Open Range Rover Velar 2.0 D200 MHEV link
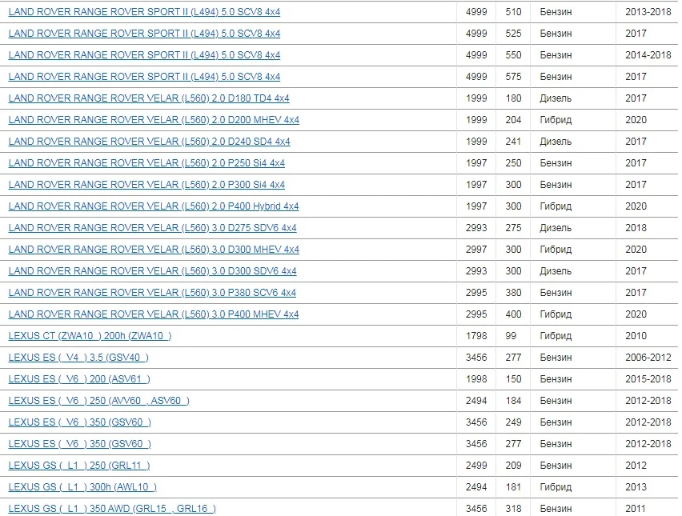This screenshot has width=682, height=516. point(154,120)
